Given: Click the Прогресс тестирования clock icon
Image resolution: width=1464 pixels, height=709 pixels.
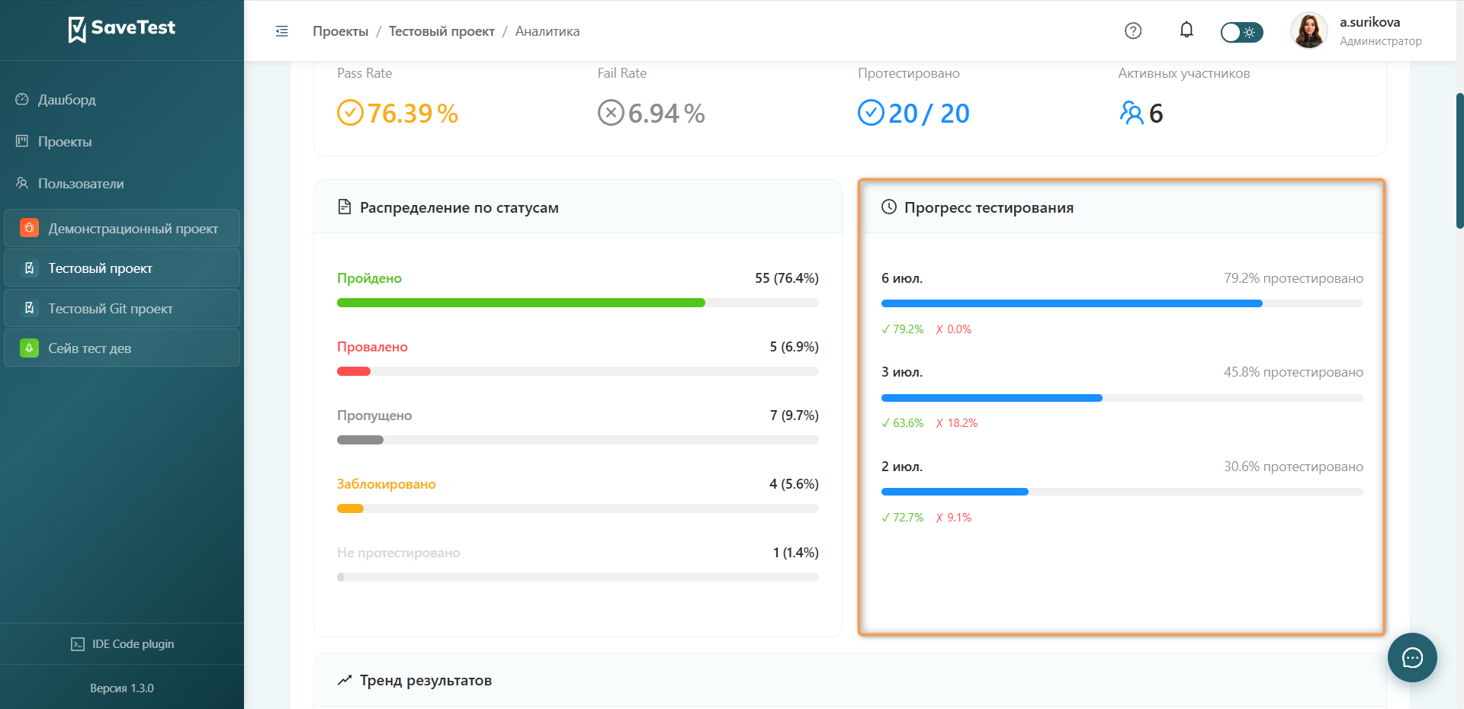Looking at the screenshot, I should click(x=889, y=207).
